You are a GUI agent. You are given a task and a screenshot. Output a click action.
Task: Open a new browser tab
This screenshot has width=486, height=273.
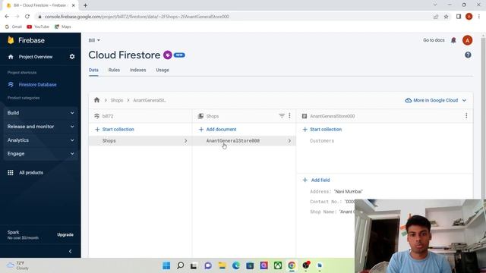[85, 5]
